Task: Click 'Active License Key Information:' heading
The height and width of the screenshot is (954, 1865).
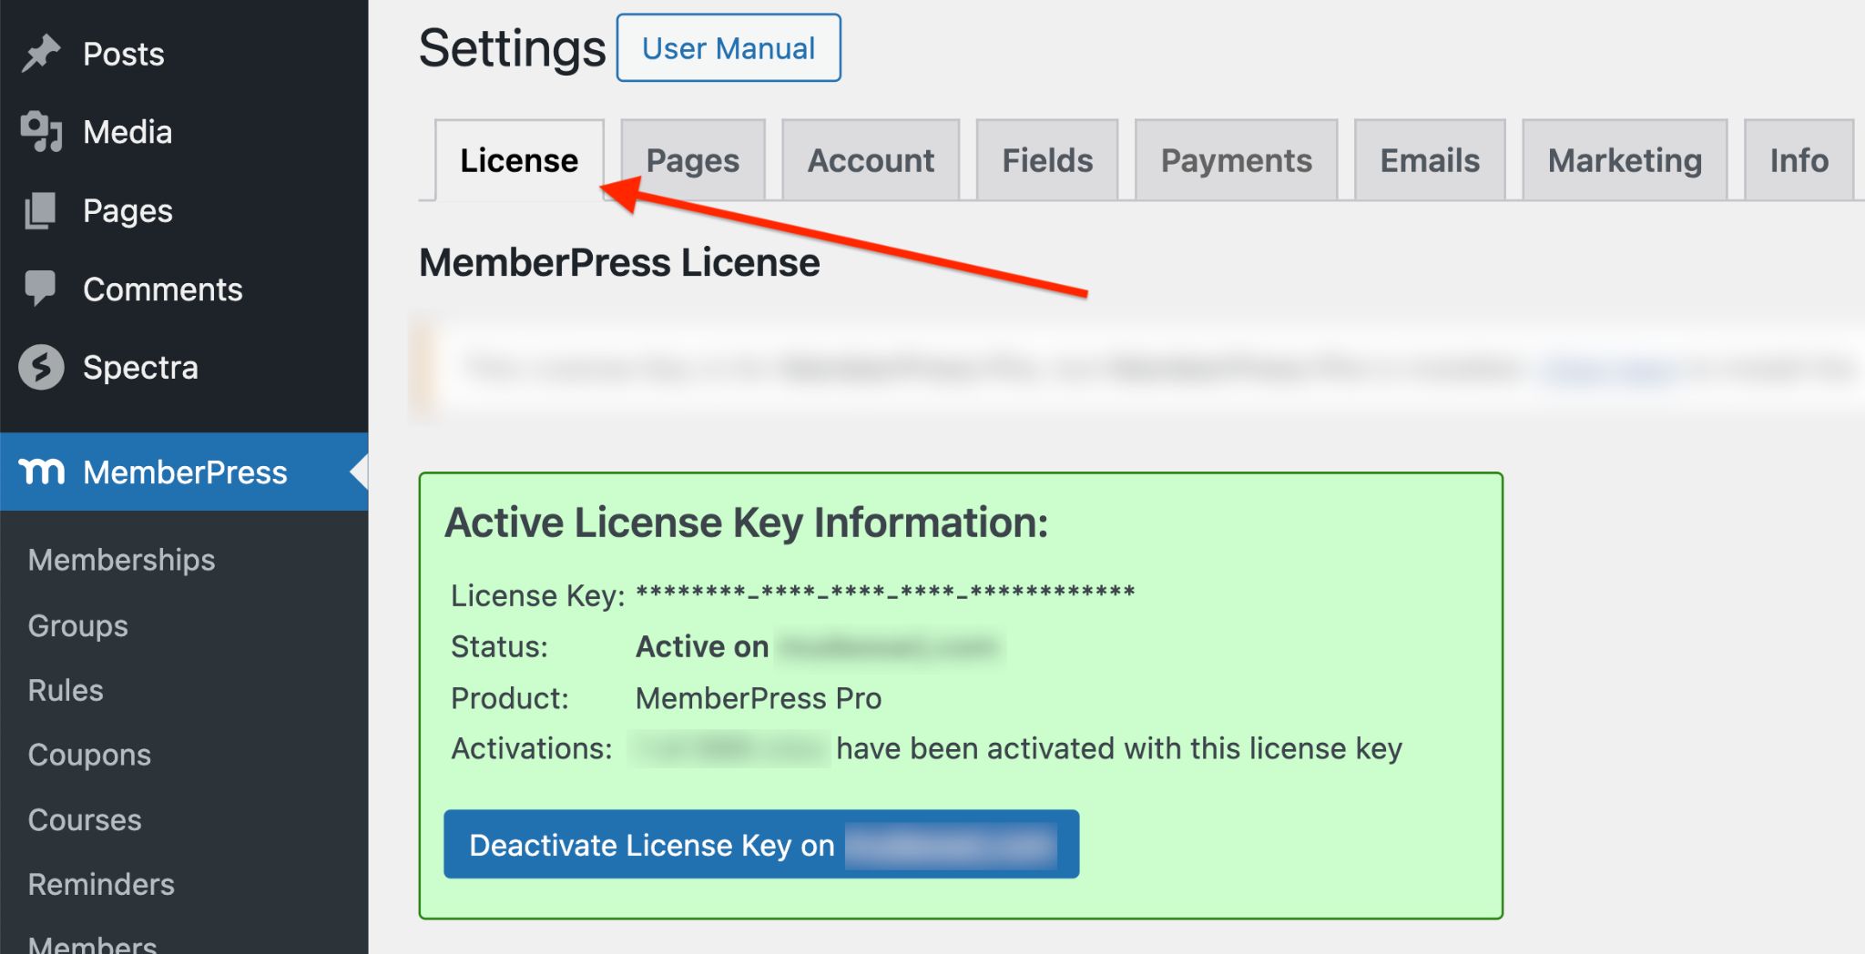Action: coord(747,523)
